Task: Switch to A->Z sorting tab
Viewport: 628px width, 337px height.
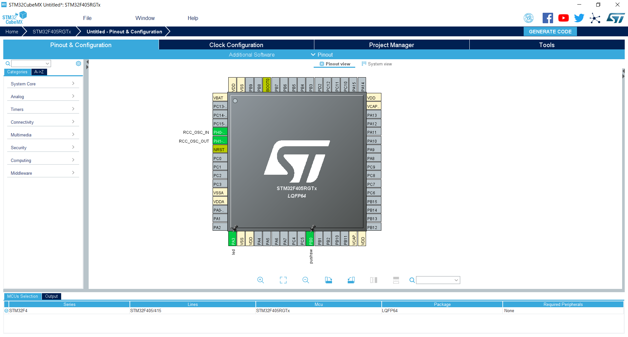Action: (39, 72)
